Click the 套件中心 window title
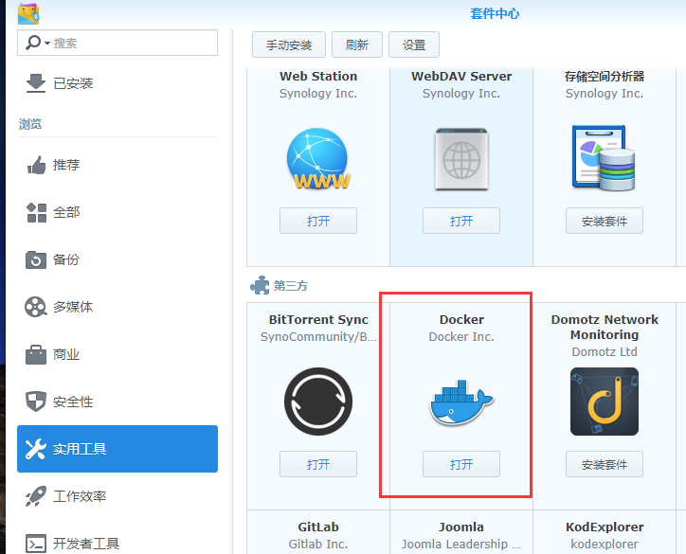 (495, 13)
